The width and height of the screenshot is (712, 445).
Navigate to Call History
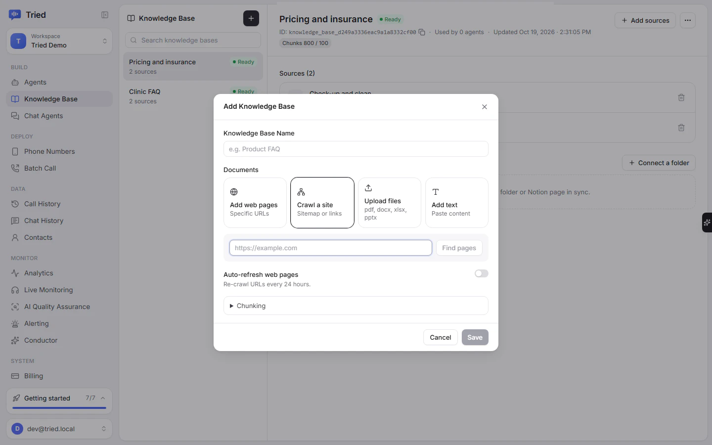pyautogui.click(x=59, y=204)
